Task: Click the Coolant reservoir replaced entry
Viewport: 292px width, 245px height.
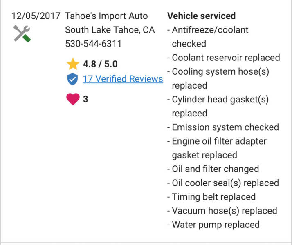Action: (x=226, y=58)
